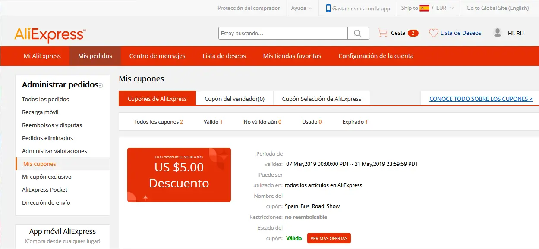Click the Hi, RU account greeting

pos(516,33)
